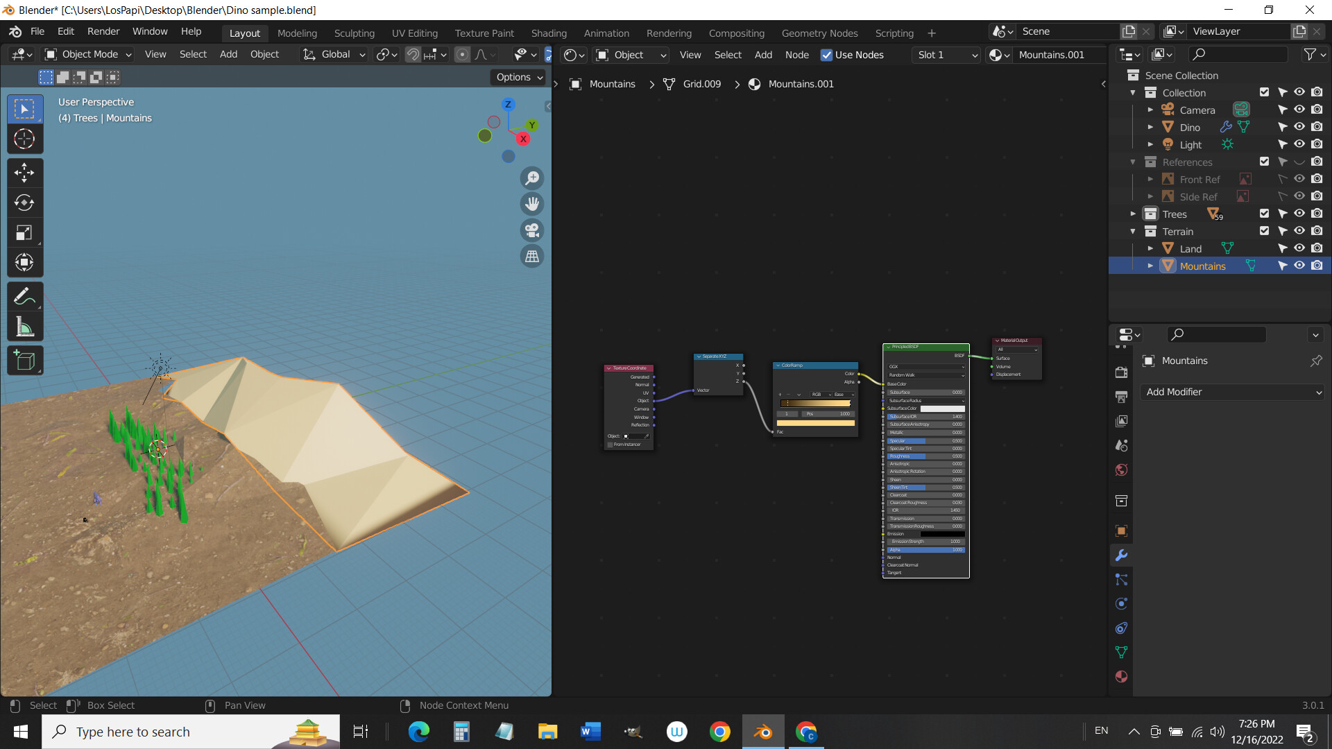1332x749 pixels.
Task: Click the viewport Options button
Action: pos(519,77)
